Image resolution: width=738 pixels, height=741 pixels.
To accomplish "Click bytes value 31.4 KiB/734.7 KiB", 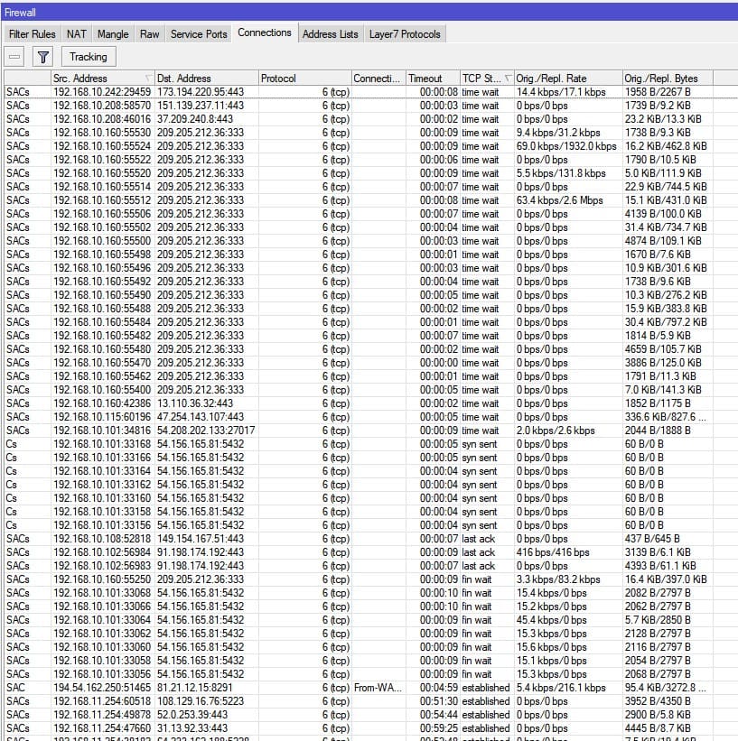I will tap(666, 227).
